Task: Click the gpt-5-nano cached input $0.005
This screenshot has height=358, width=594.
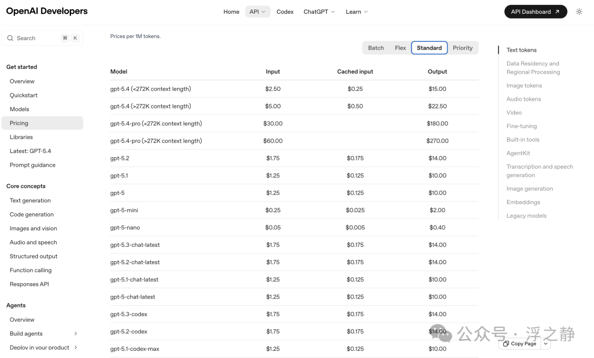Action: (x=355, y=227)
